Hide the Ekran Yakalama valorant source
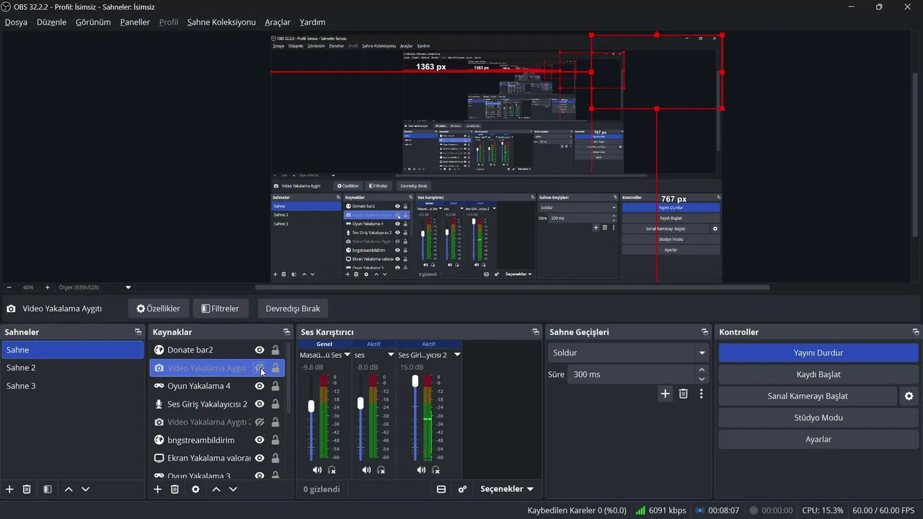The height and width of the screenshot is (519, 923). coord(260,458)
